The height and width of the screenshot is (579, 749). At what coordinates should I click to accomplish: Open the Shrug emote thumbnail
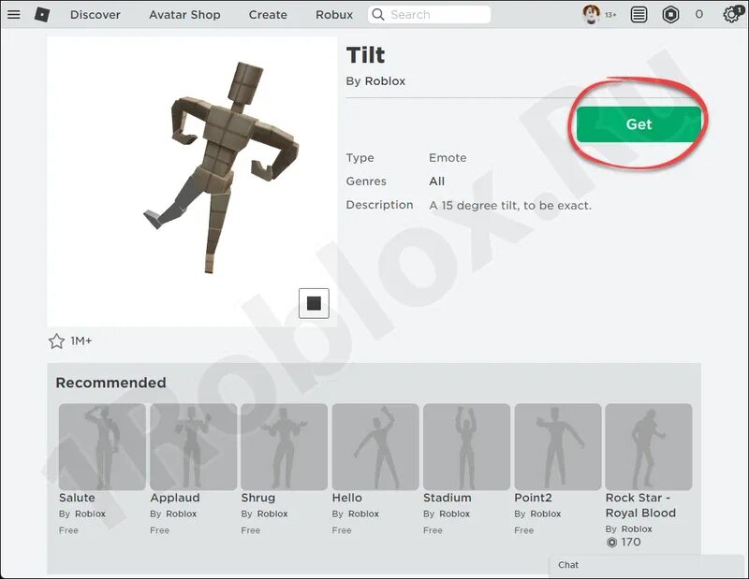285,447
